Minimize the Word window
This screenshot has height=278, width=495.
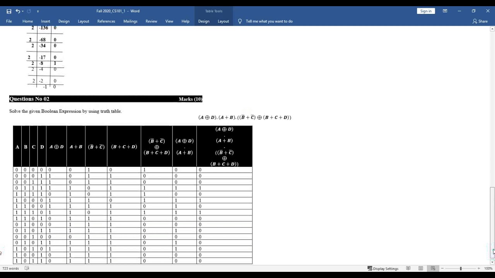[x=459, y=11]
